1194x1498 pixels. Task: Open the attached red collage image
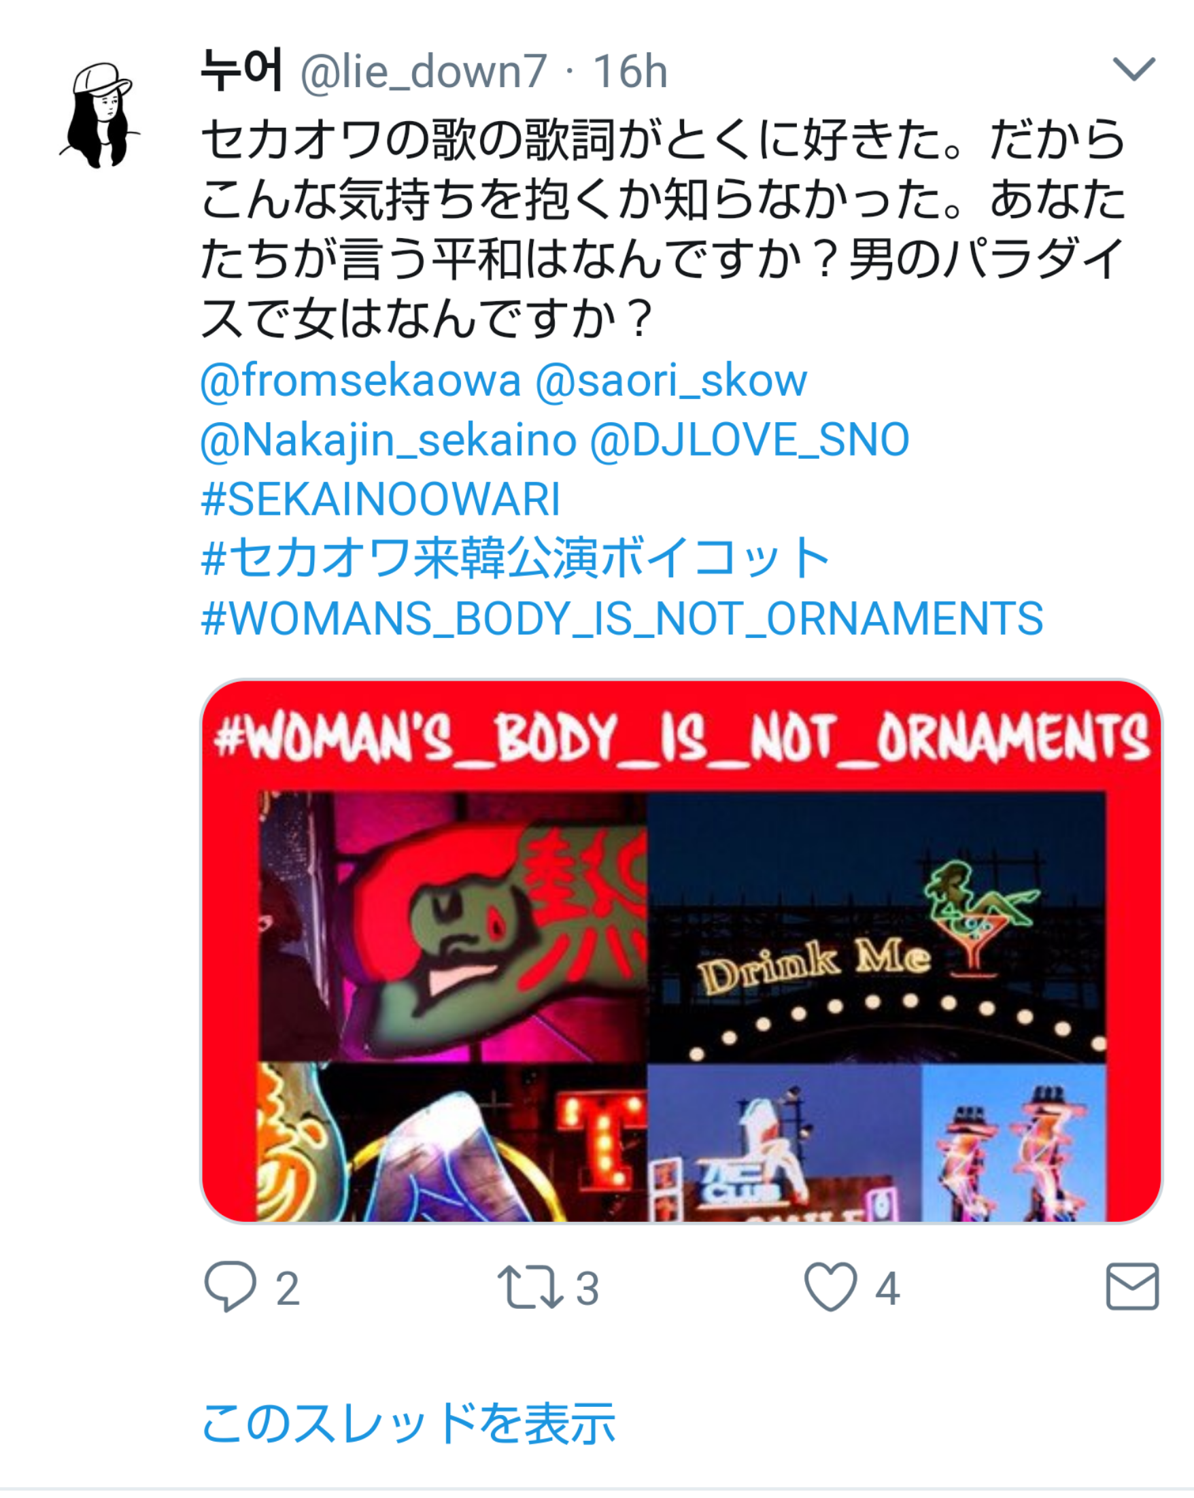tap(681, 951)
